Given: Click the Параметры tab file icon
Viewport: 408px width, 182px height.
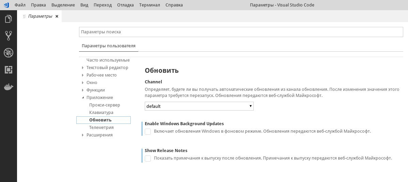Looking at the screenshot, I should pos(25,16).
